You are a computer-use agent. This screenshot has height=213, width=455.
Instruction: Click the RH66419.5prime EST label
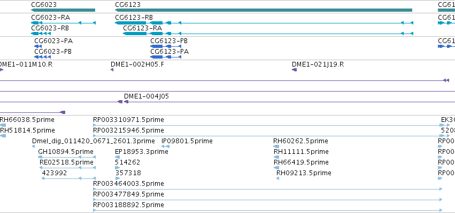point(301,162)
